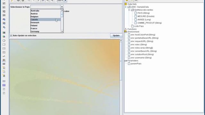Select the Functions tree node
The image size is (205, 115).
click(132, 29)
